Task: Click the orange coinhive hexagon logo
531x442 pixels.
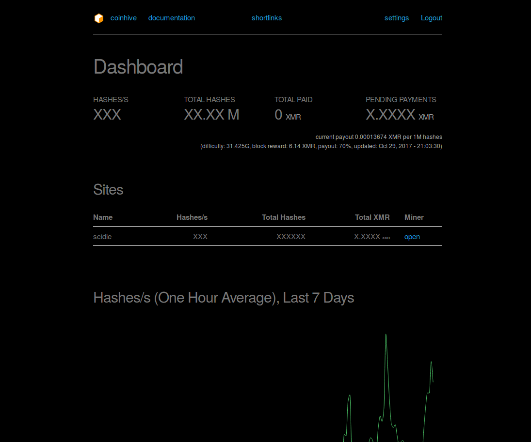Action: (x=99, y=18)
